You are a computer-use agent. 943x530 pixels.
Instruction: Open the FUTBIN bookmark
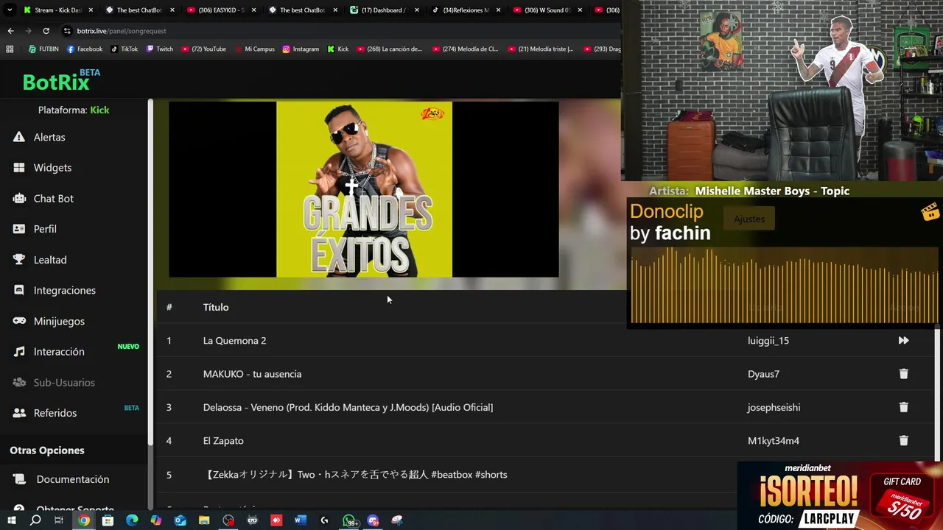(43, 49)
